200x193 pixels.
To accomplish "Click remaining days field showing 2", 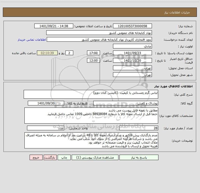I will [x=69, y=53].
